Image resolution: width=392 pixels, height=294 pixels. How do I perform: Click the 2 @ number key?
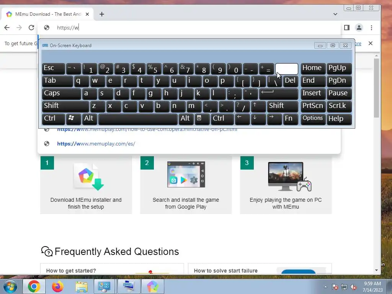pos(106,69)
